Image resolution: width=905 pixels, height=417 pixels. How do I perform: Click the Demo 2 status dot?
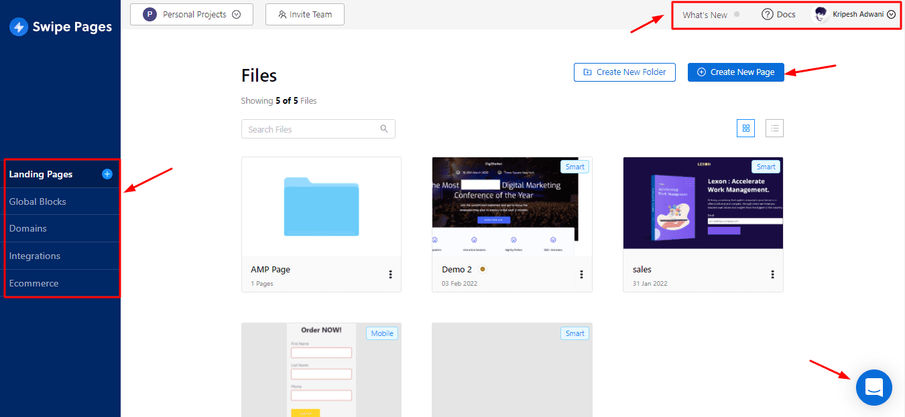(x=482, y=269)
